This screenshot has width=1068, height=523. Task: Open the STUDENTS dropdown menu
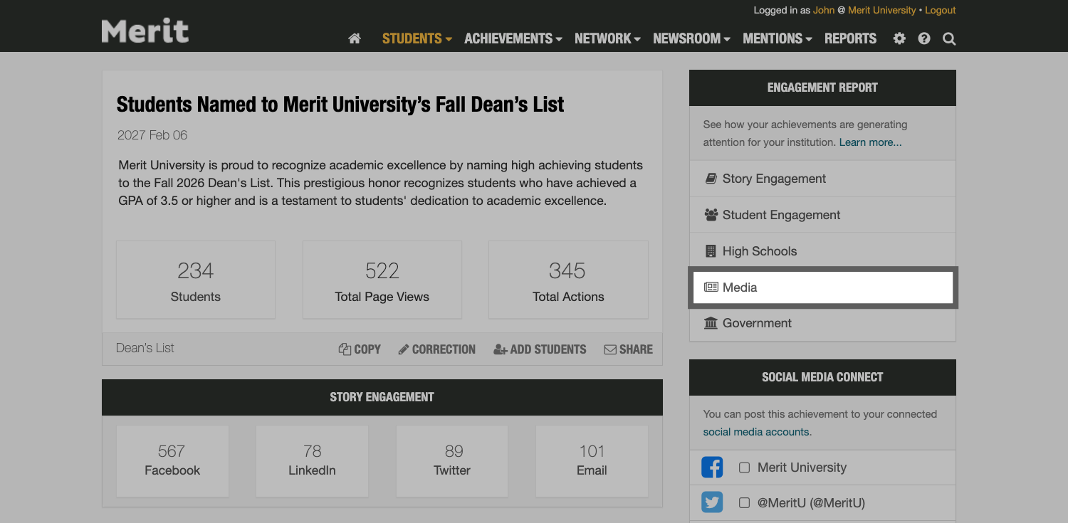(412, 38)
